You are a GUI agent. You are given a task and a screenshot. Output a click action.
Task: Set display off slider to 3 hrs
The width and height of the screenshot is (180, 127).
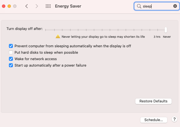coord(158,30)
